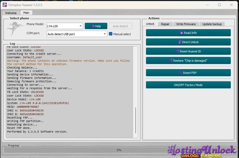Open the Write Firmware tab
Viewport: 239px width, 158px height.
pyautogui.click(x=186, y=24)
